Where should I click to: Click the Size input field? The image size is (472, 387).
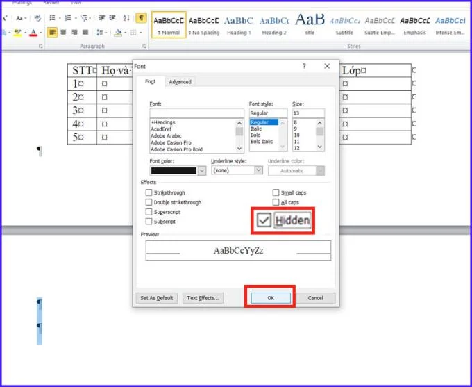click(x=308, y=113)
